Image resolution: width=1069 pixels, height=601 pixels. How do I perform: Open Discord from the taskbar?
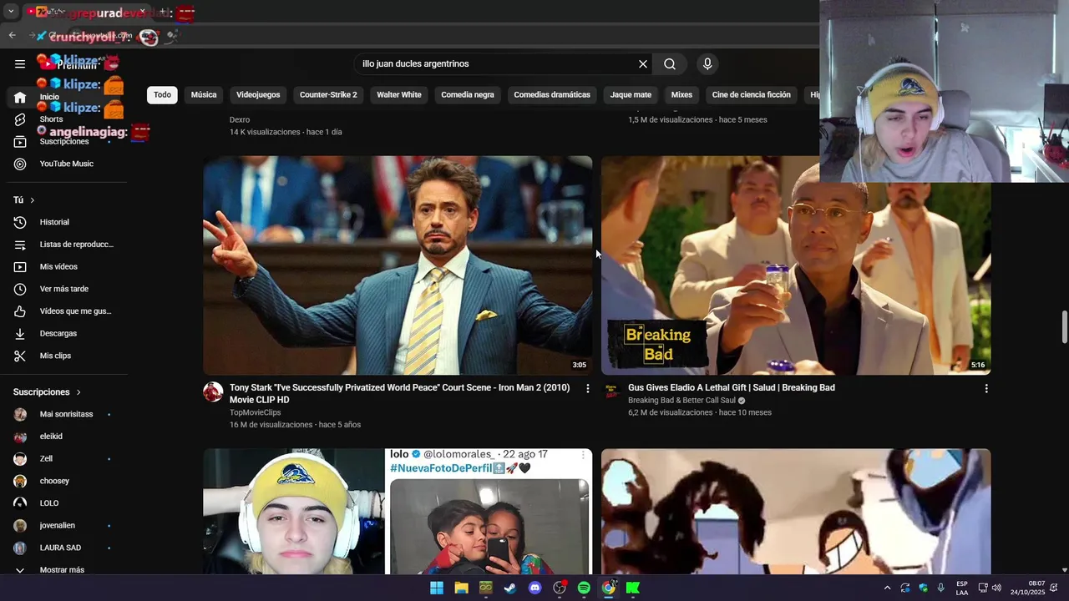pyautogui.click(x=535, y=588)
